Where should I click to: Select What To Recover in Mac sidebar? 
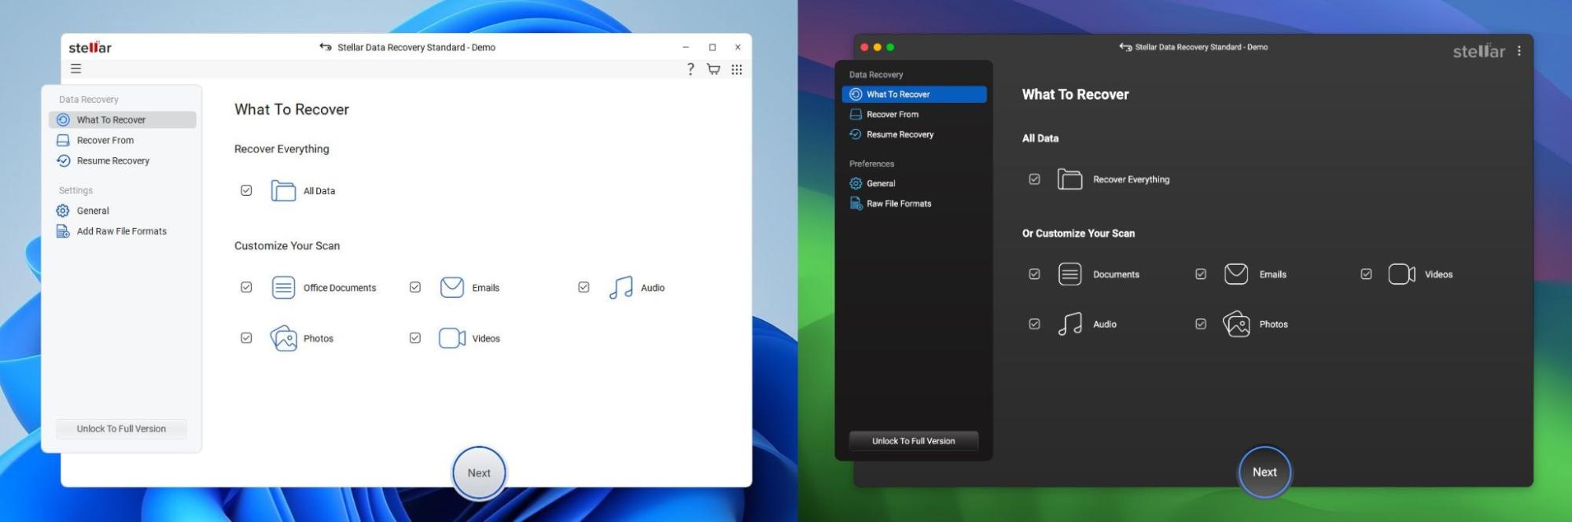point(914,94)
